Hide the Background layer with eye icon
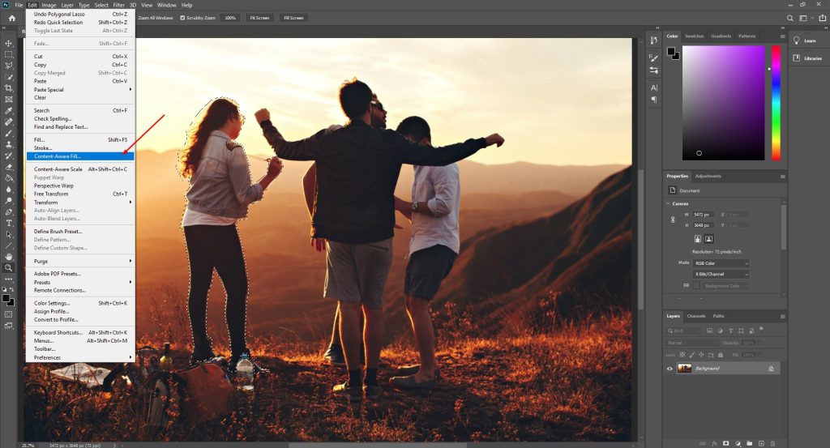 (670, 369)
